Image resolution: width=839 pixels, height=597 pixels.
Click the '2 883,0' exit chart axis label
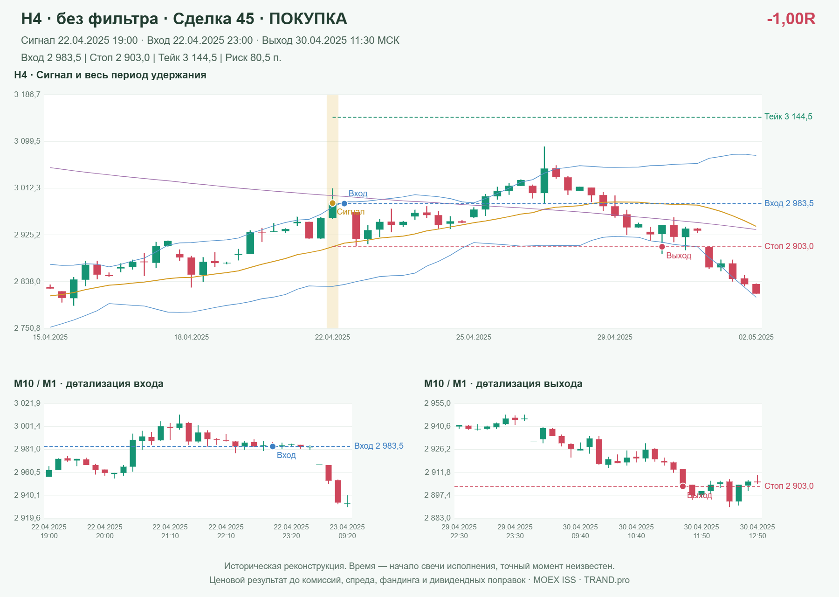coord(437,518)
